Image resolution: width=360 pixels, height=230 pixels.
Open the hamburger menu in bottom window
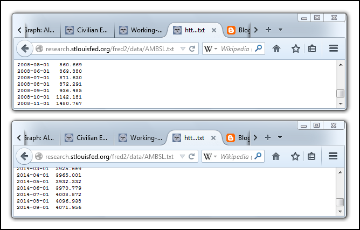click(333, 156)
